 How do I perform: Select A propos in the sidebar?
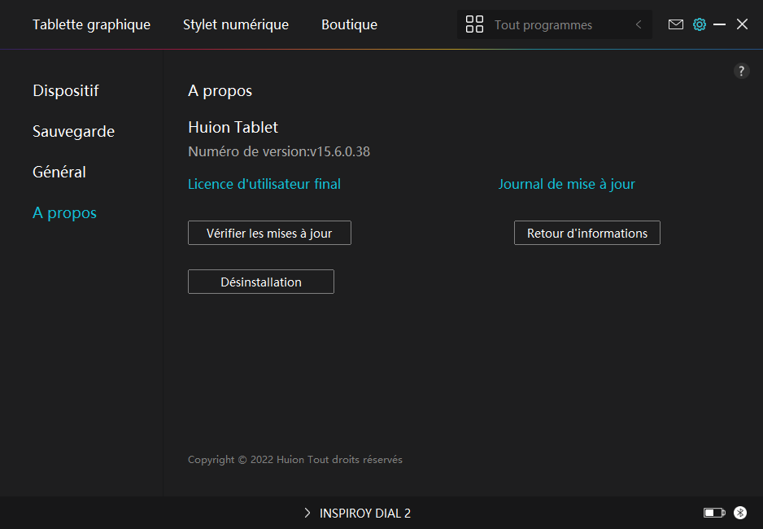65,212
